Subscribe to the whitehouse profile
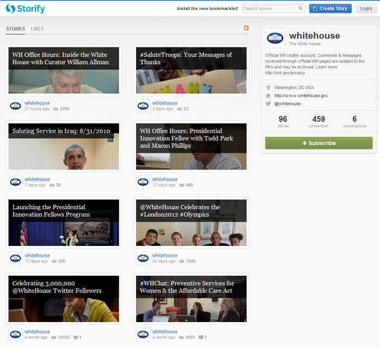380x348 pixels. pos(319,143)
